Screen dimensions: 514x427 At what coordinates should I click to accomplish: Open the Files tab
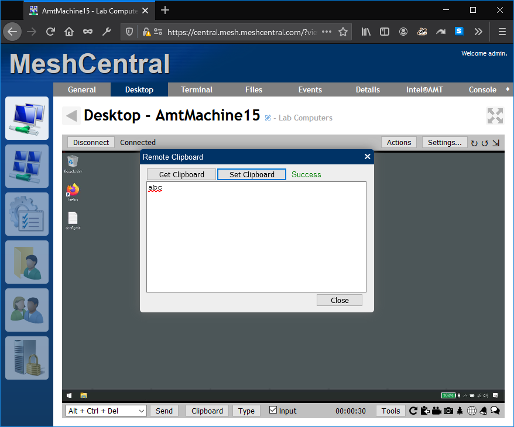(253, 89)
